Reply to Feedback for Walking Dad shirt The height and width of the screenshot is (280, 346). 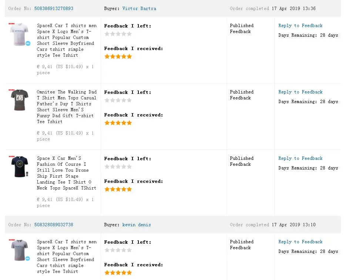pyautogui.click(x=300, y=92)
